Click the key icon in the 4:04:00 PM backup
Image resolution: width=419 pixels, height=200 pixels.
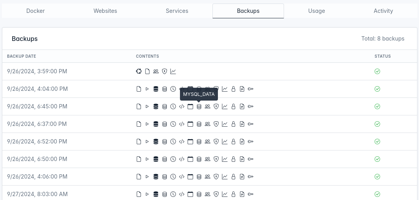pos(250,89)
